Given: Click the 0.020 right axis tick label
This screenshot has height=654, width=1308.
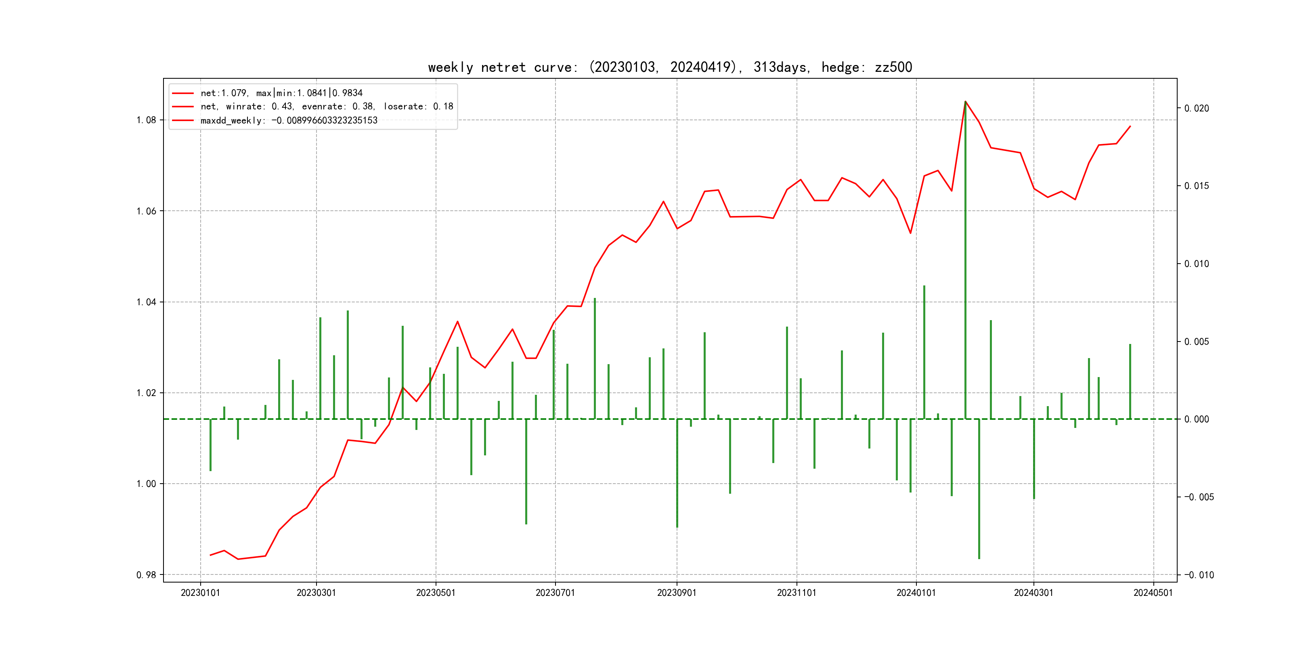Looking at the screenshot, I should 1196,109.
